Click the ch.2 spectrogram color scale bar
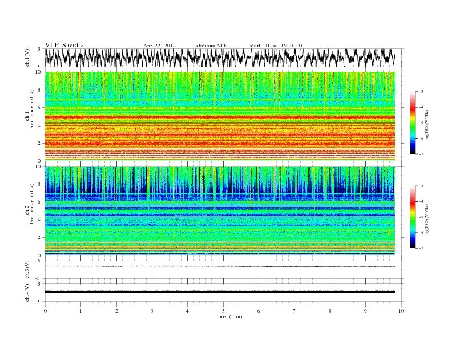 click(413, 217)
